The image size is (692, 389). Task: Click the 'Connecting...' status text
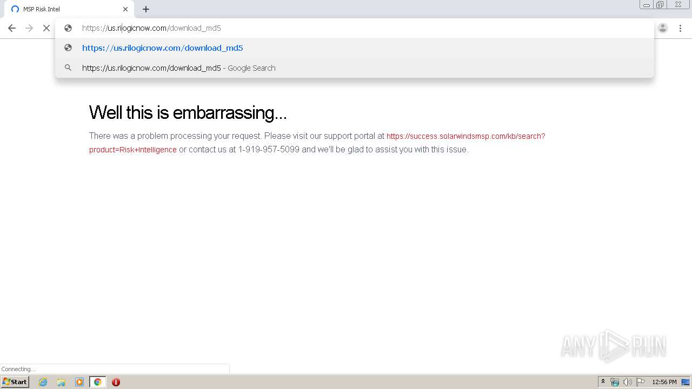pyautogui.click(x=18, y=369)
